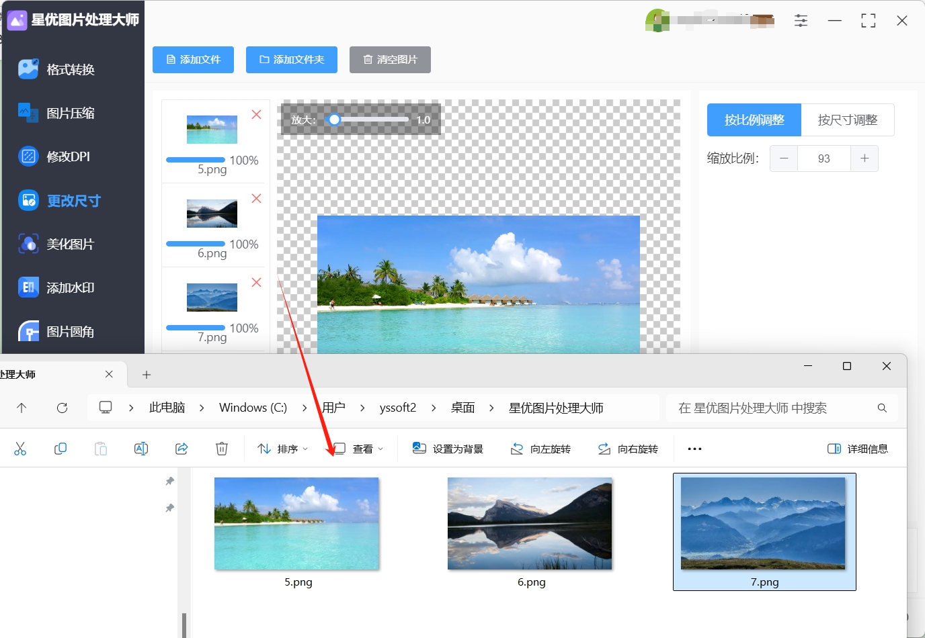Screen dimensions: 925x638
Task: Click the first pin icon in Explorer navigation pane
Action: 170,481
